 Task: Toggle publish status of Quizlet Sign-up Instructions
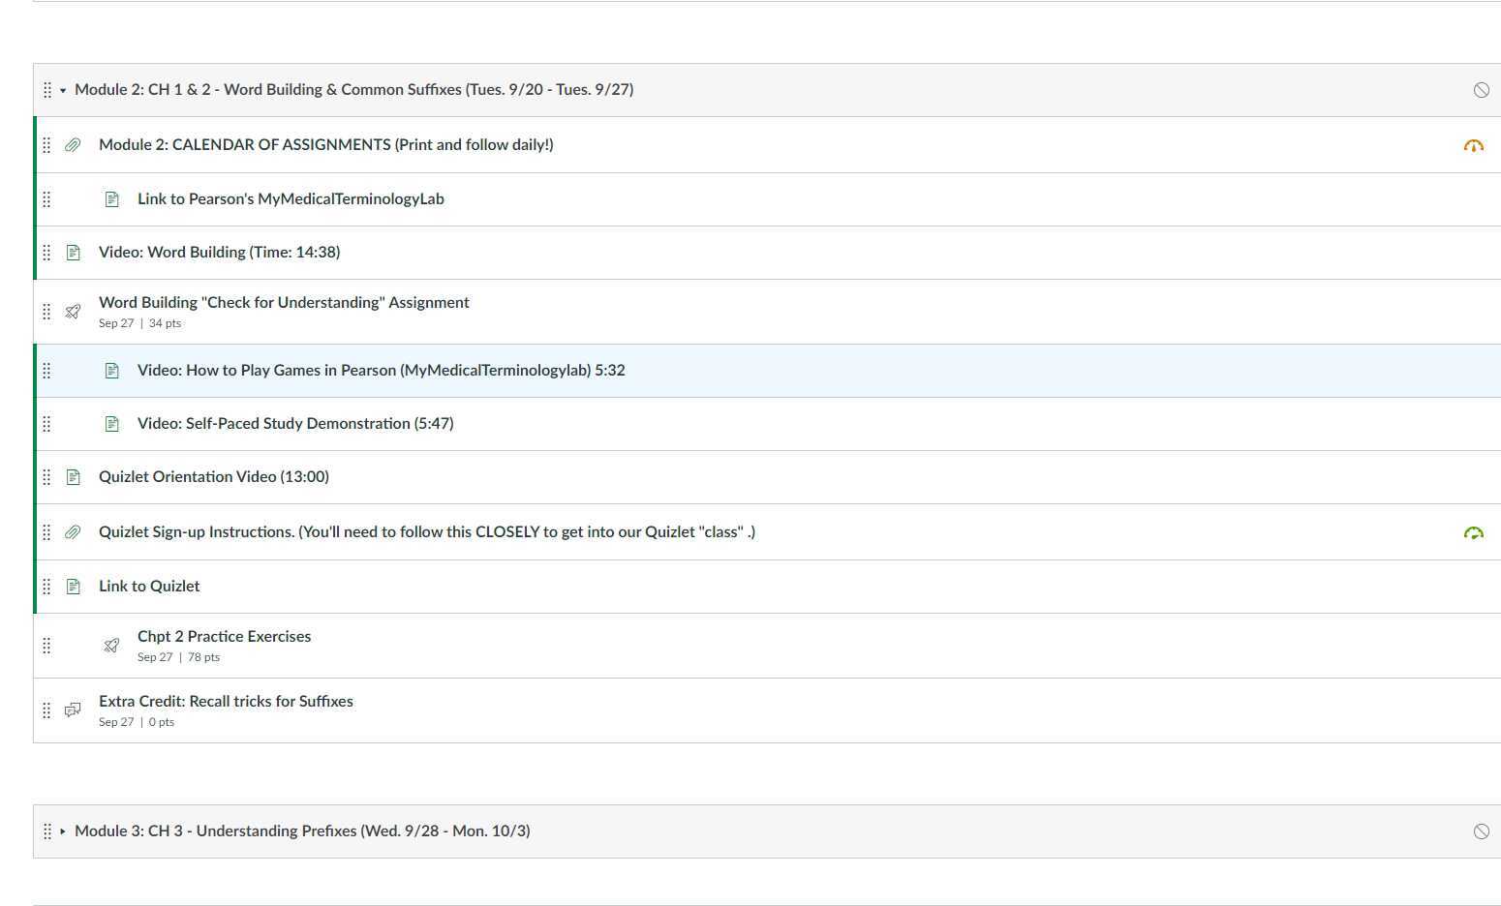click(1473, 531)
